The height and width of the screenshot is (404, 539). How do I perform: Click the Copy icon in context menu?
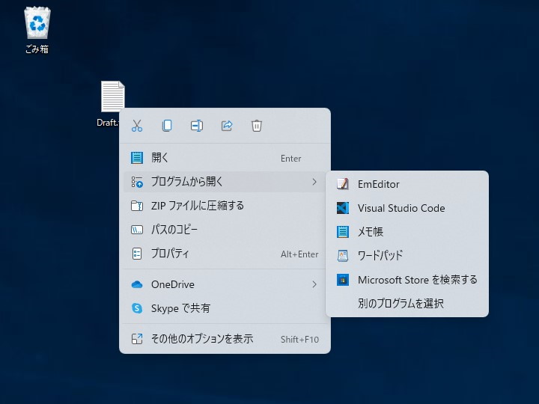coord(167,126)
